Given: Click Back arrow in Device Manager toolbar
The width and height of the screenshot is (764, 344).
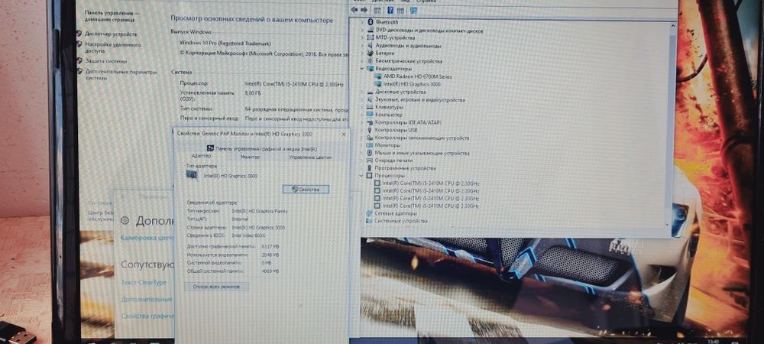Looking at the screenshot, I should coord(354,10).
